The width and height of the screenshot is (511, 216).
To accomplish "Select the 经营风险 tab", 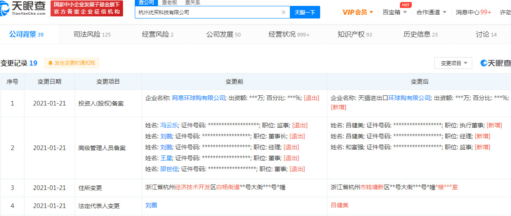I will [x=158, y=34].
